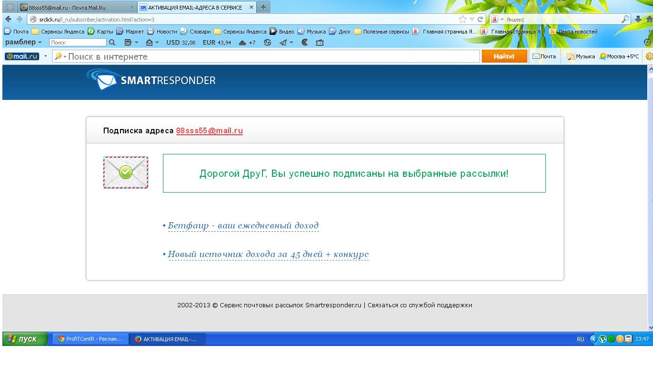Open the downloads arrow icon
This screenshot has width=653, height=367.
click(638, 19)
